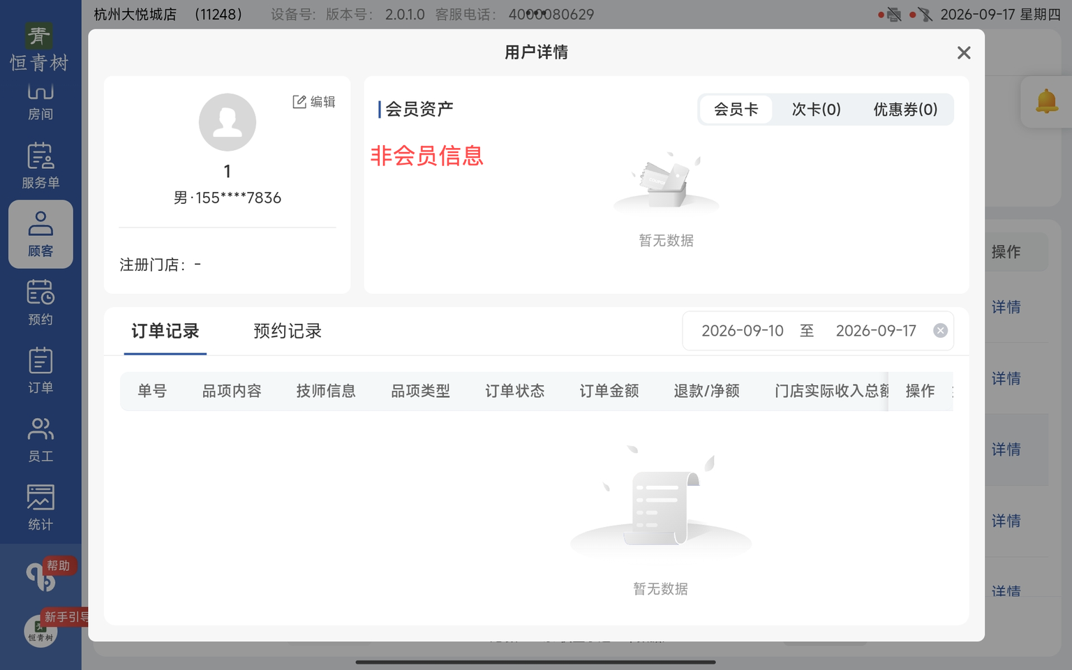Viewport: 1072px width, 670px height.
Task: Click the 单号 column header
Action: point(152,391)
